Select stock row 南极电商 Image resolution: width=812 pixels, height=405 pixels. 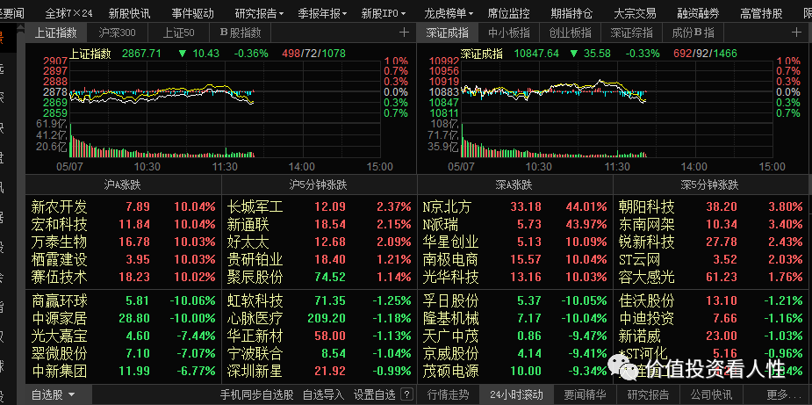coord(514,259)
